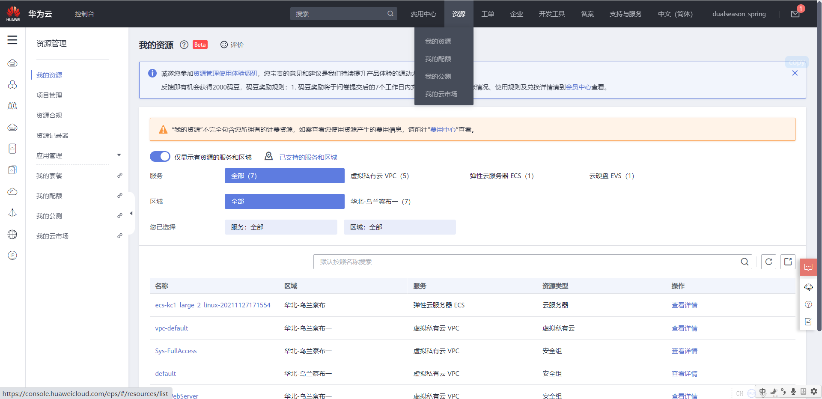Open the 工单 top menu
The width and height of the screenshot is (822, 399).
488,14
